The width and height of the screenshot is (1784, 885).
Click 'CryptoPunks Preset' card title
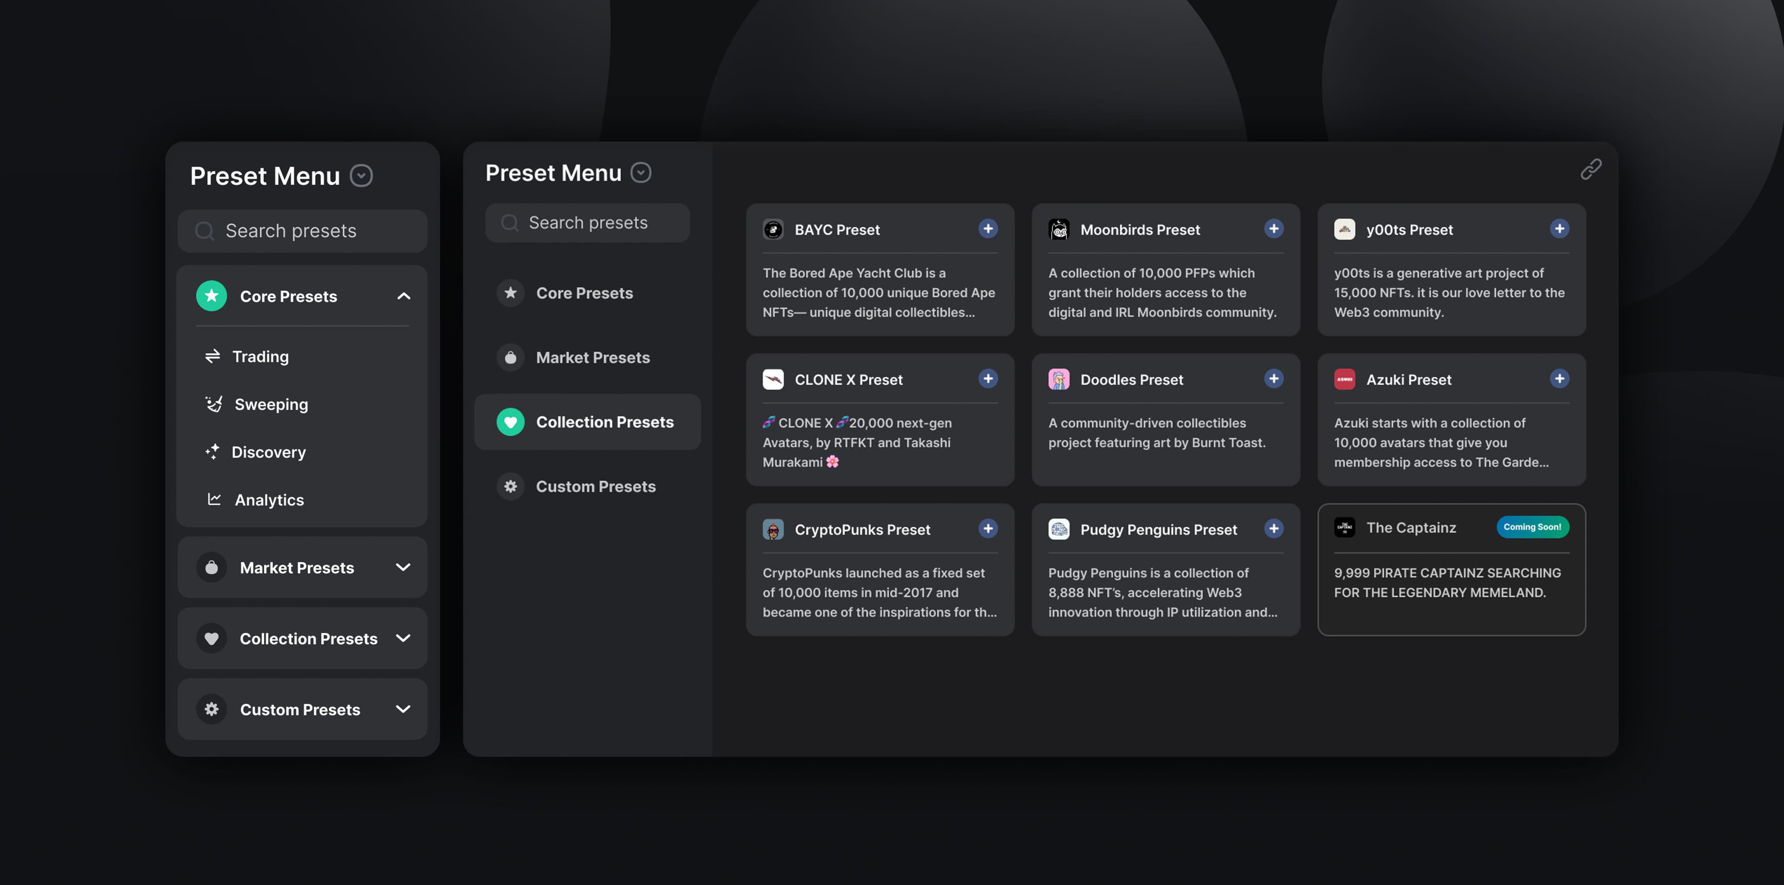point(862,530)
